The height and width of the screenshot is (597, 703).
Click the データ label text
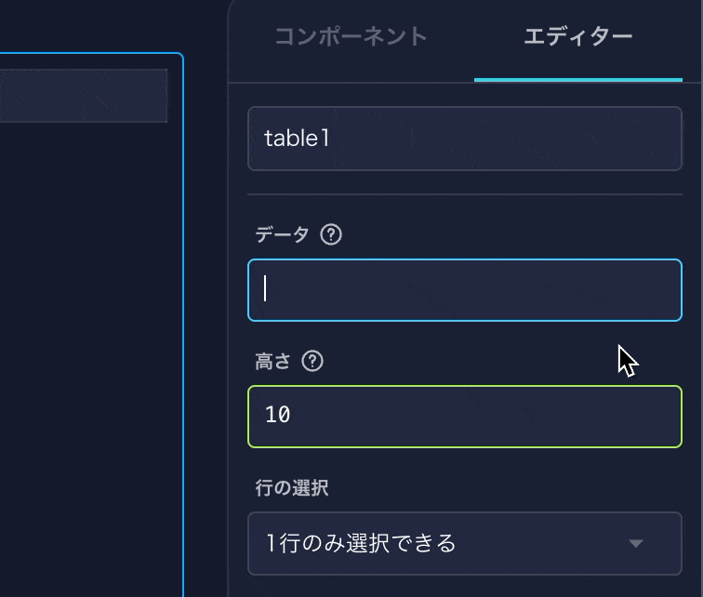click(282, 235)
